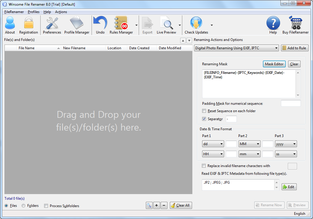
Task: Click the separator field between dd and MM
Action: (231, 144)
